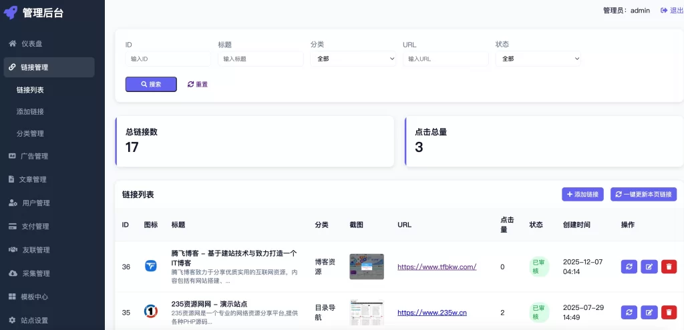Open 广告管理 from the sidebar
The height and width of the screenshot is (330, 684).
(x=34, y=156)
